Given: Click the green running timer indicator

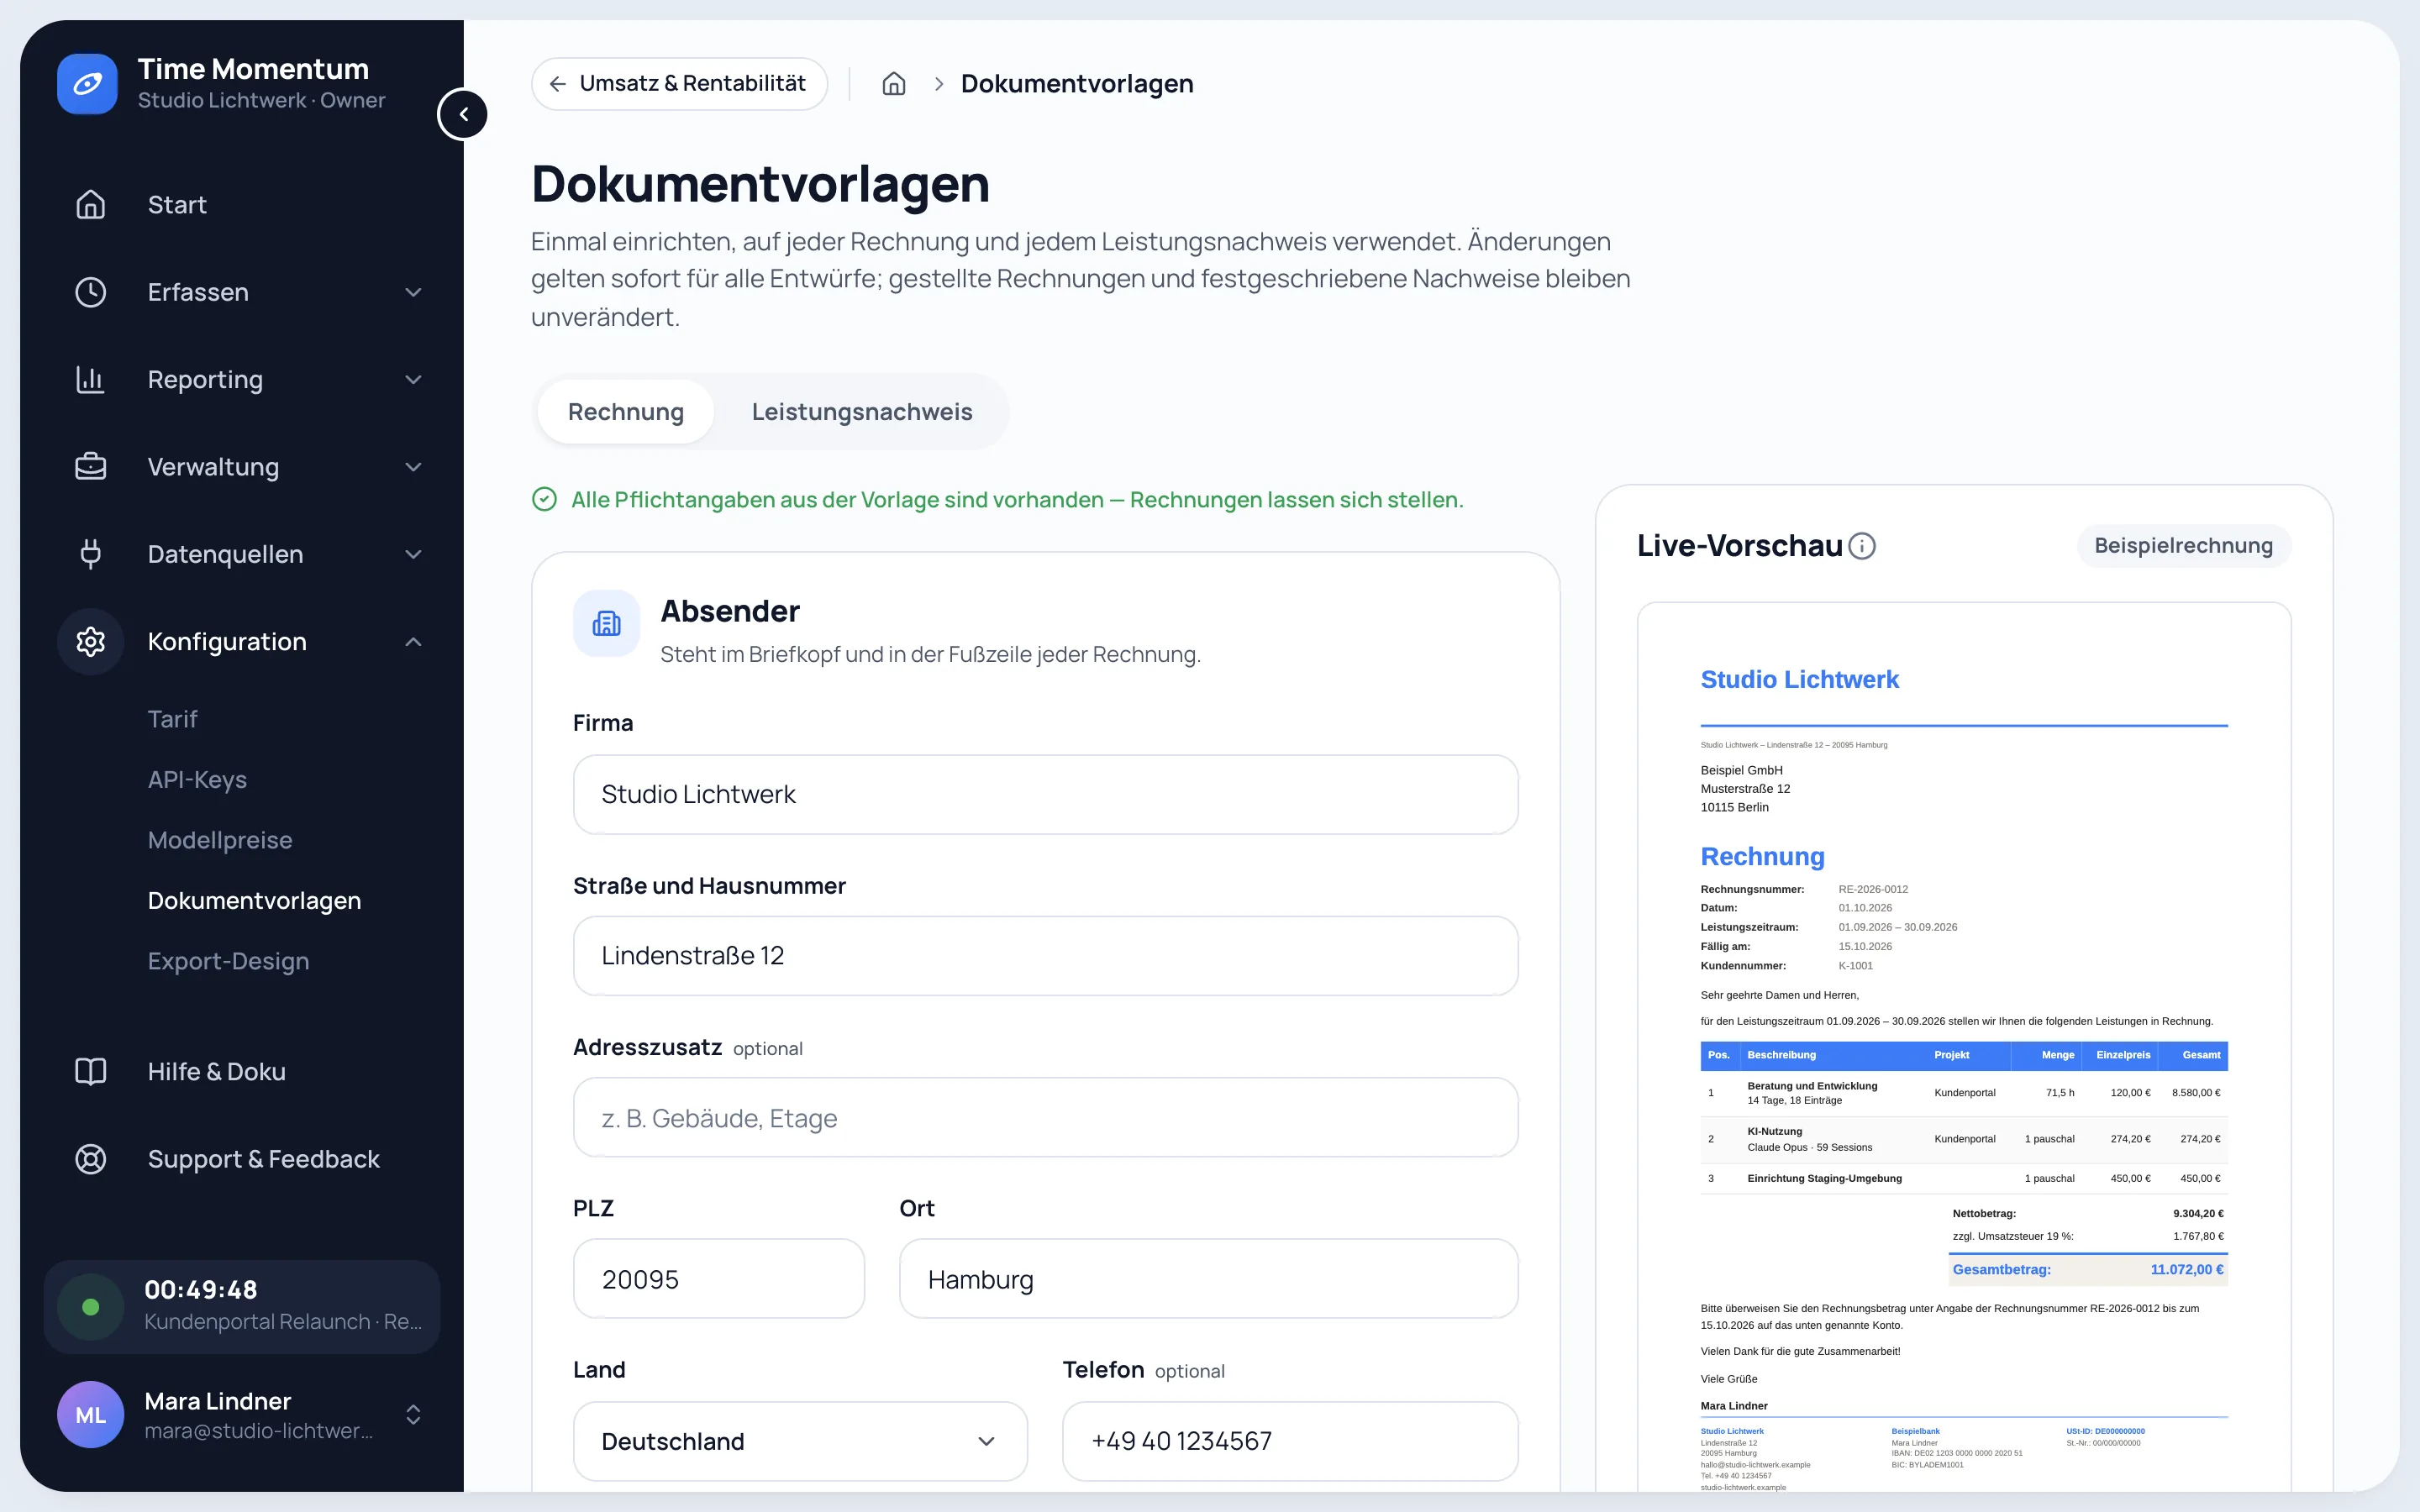Looking at the screenshot, I should click(x=91, y=1307).
